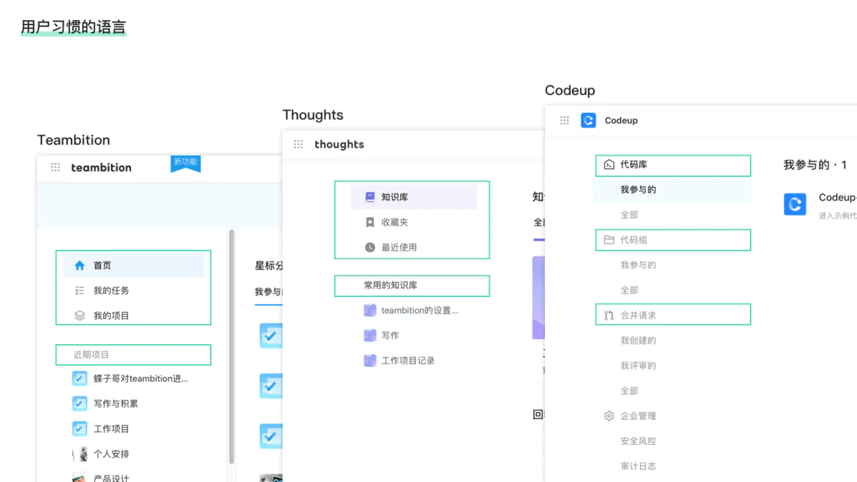Open the Teambition app launcher grid icon
Image resolution: width=857 pixels, height=482 pixels.
coord(56,167)
